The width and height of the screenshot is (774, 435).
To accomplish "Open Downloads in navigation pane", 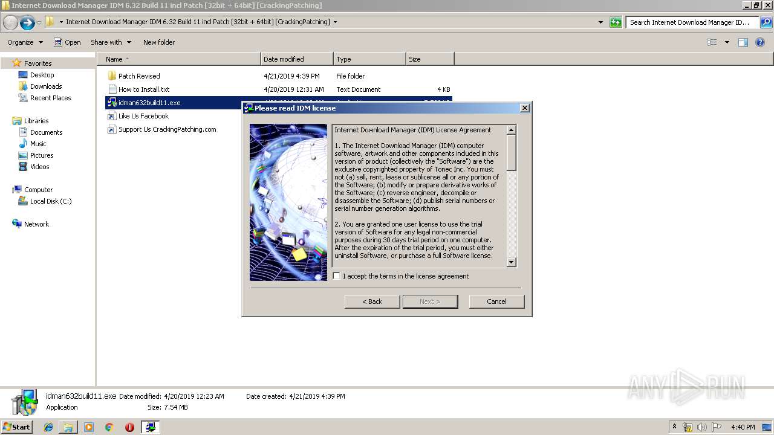I will coord(46,86).
